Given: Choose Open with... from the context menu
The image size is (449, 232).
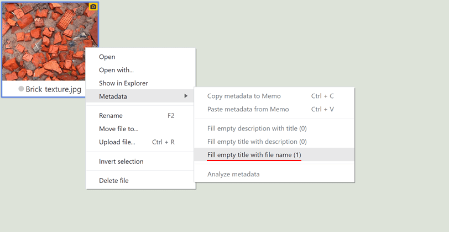Looking at the screenshot, I should 140,70.
